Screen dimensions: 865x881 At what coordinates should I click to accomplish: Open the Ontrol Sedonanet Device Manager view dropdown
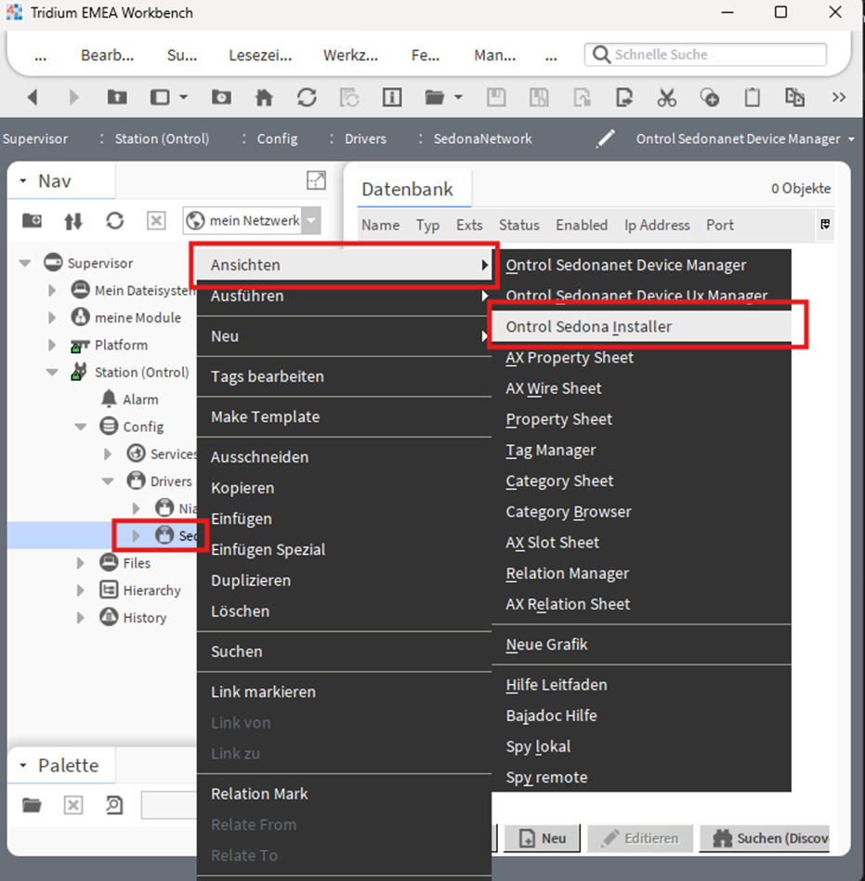pos(851,138)
